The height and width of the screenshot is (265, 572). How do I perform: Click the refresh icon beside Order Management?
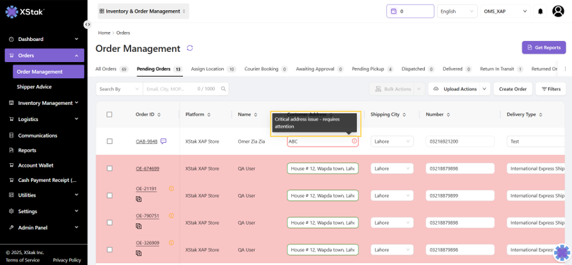[x=189, y=48]
